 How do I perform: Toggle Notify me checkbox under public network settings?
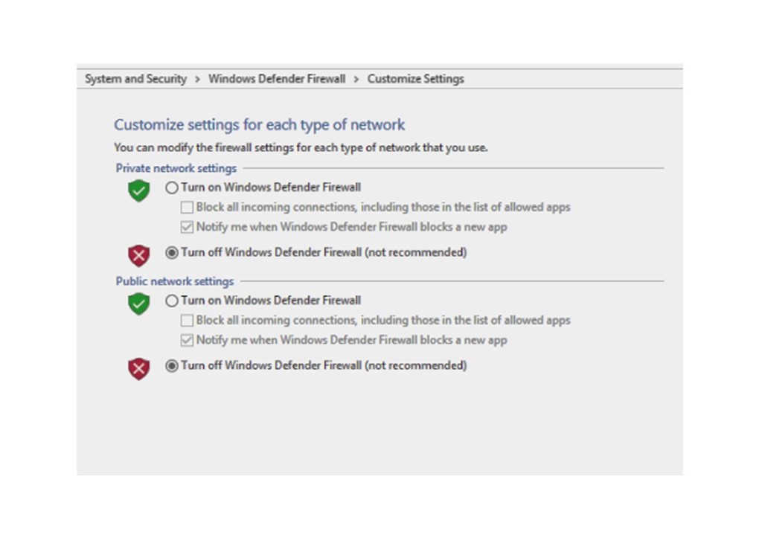coord(187,340)
